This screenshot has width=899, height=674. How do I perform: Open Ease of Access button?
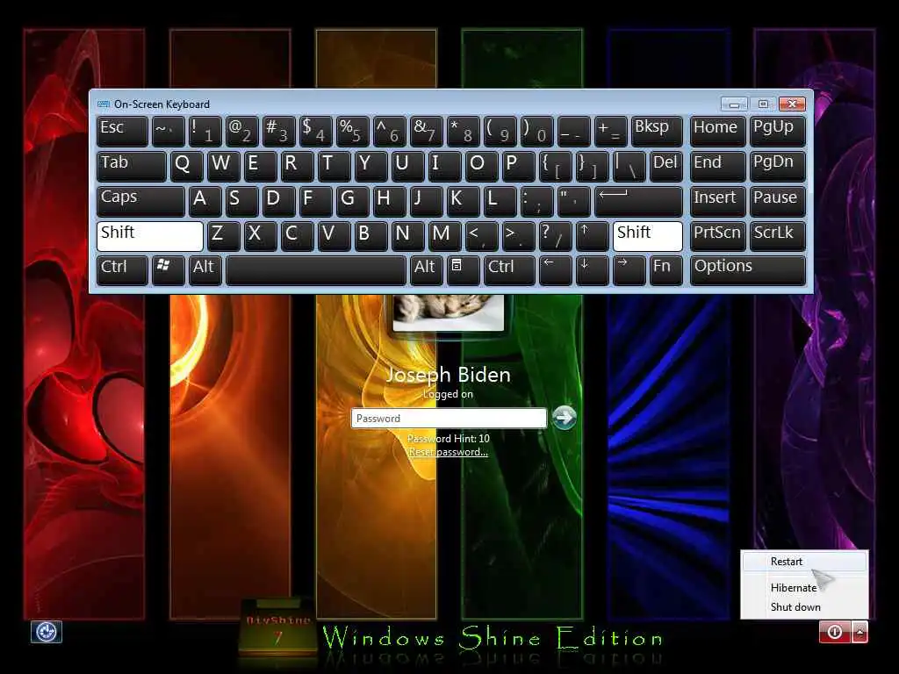pos(47,632)
